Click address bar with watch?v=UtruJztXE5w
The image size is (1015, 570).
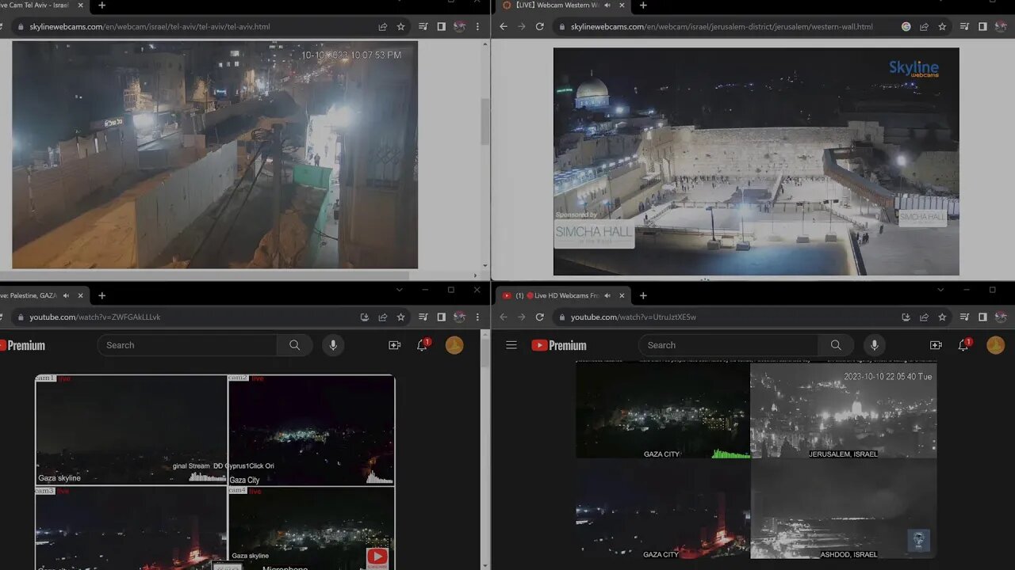click(x=723, y=317)
